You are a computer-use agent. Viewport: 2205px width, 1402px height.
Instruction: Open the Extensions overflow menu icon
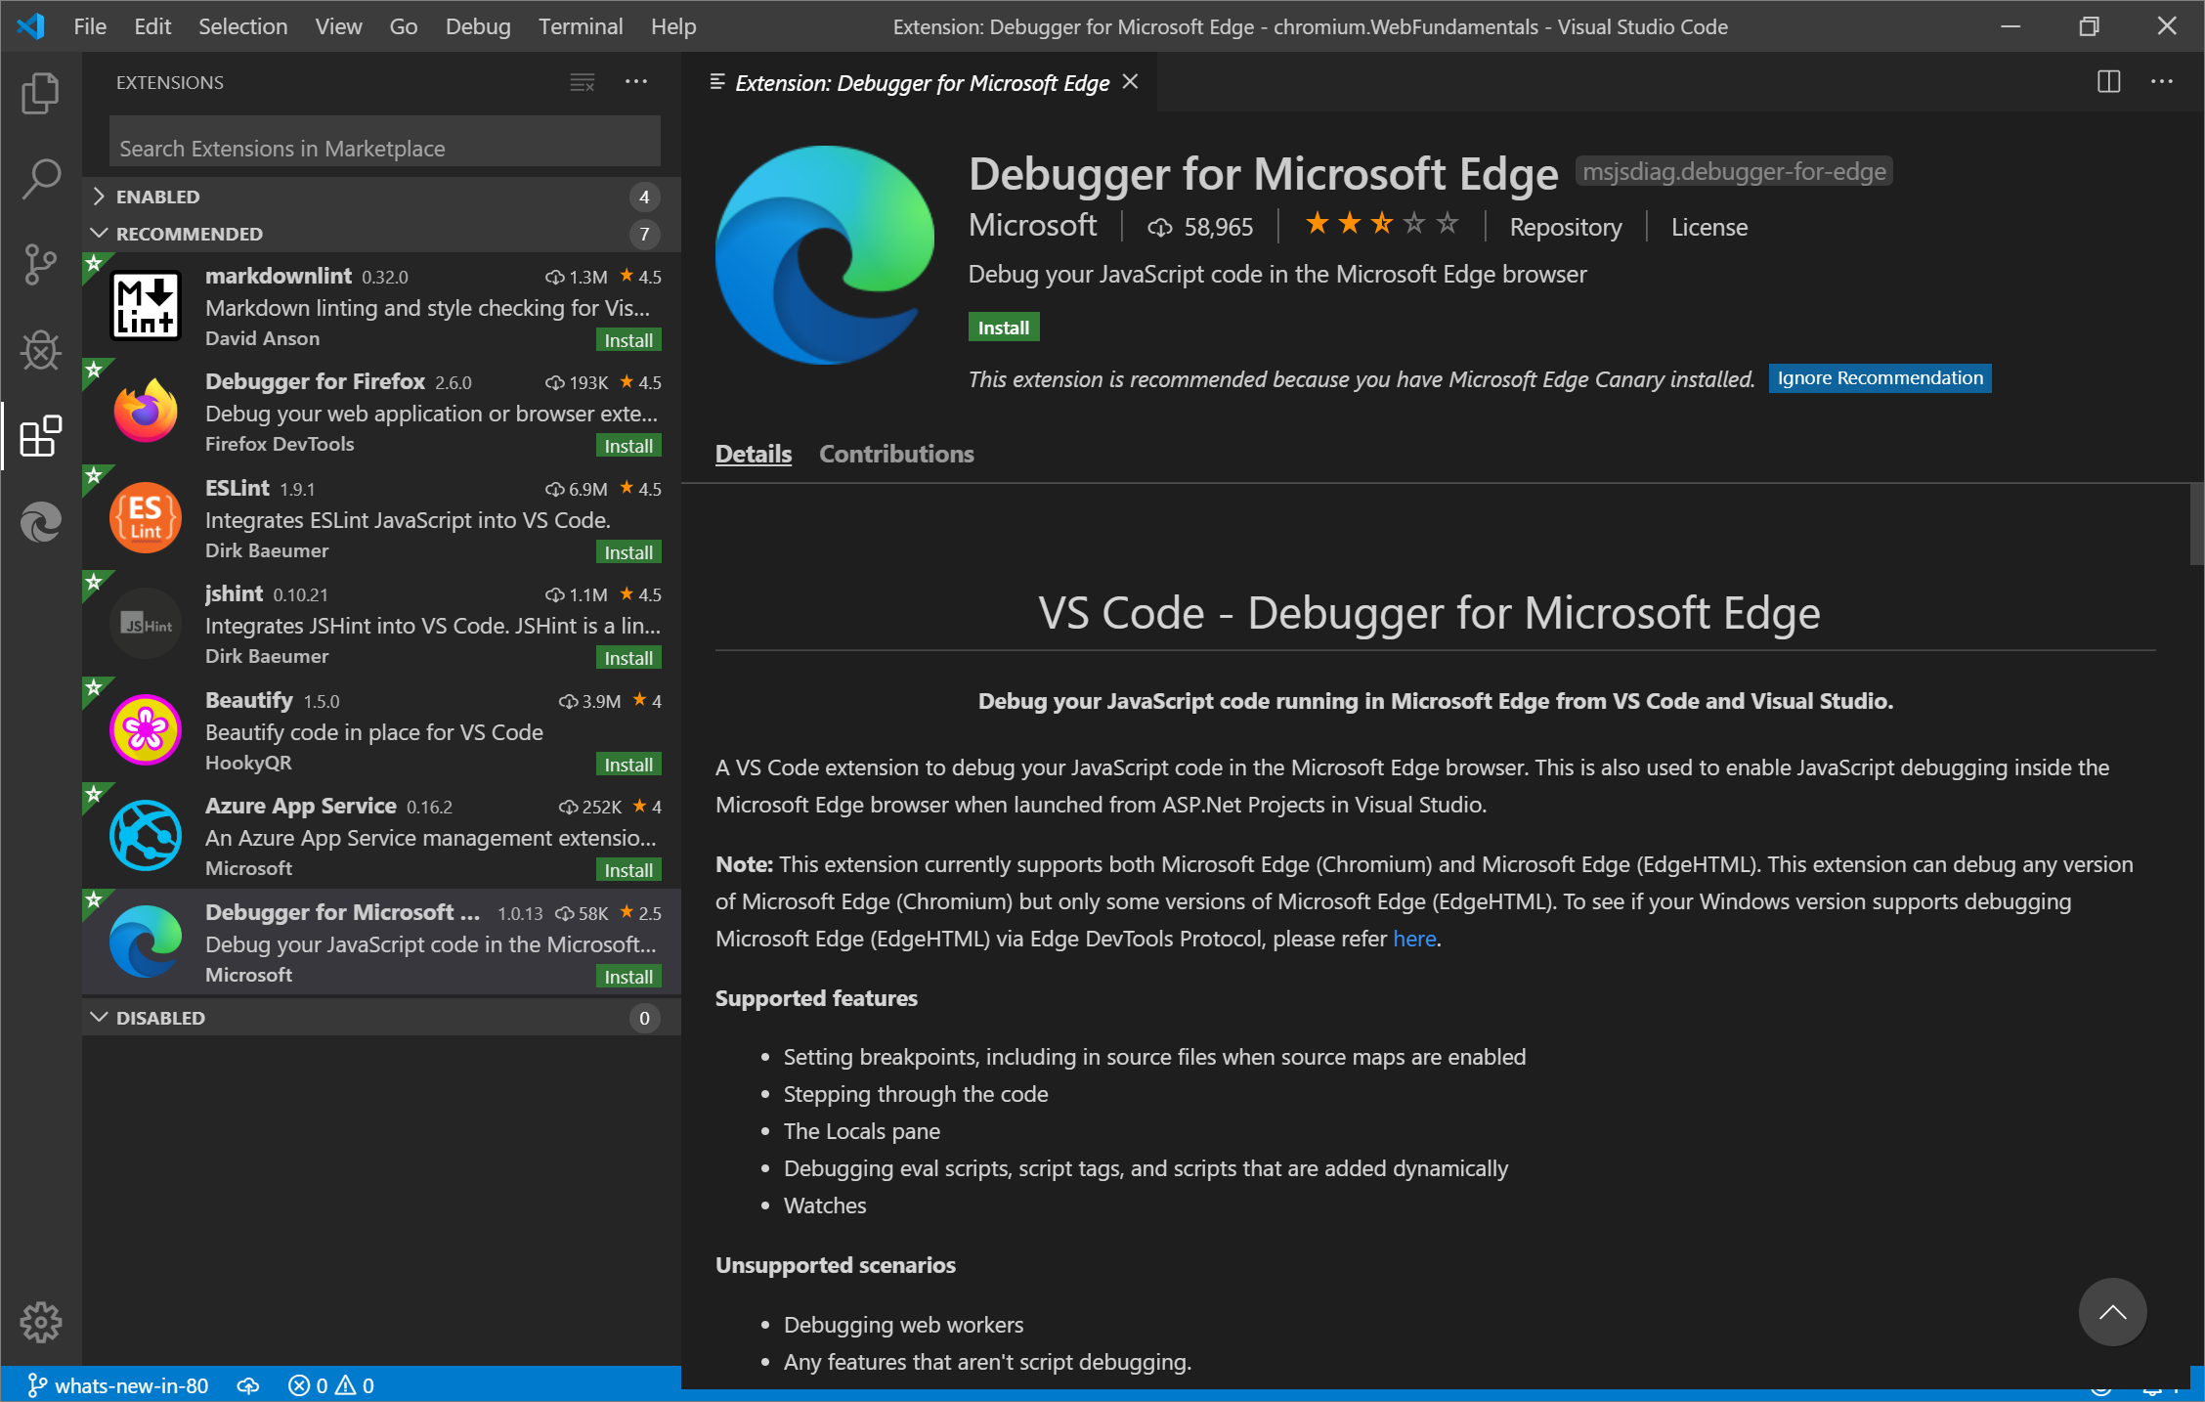[636, 80]
